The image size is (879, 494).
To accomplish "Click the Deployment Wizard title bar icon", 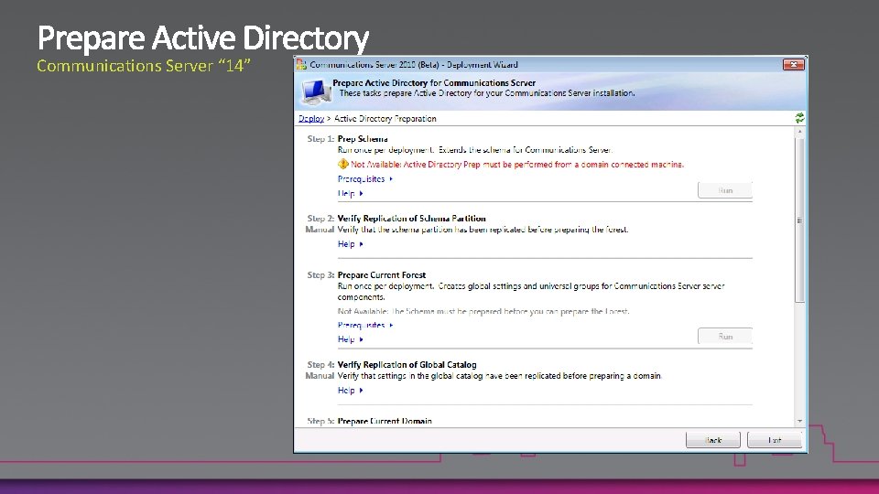I will coord(301,64).
